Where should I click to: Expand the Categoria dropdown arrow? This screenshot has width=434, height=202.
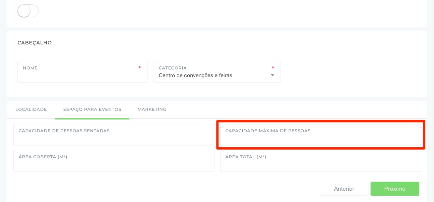tap(272, 75)
